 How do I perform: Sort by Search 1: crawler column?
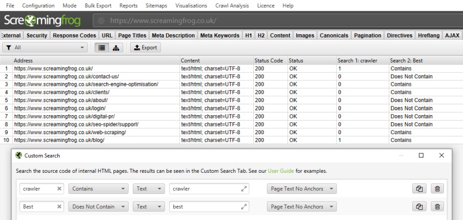point(363,60)
